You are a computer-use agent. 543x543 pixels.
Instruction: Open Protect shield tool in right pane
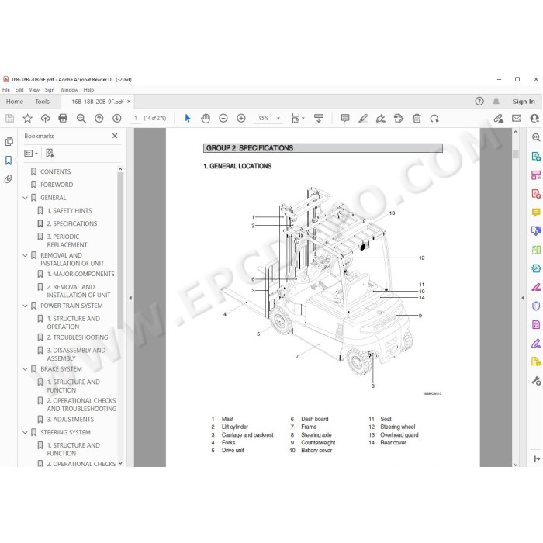click(x=536, y=306)
